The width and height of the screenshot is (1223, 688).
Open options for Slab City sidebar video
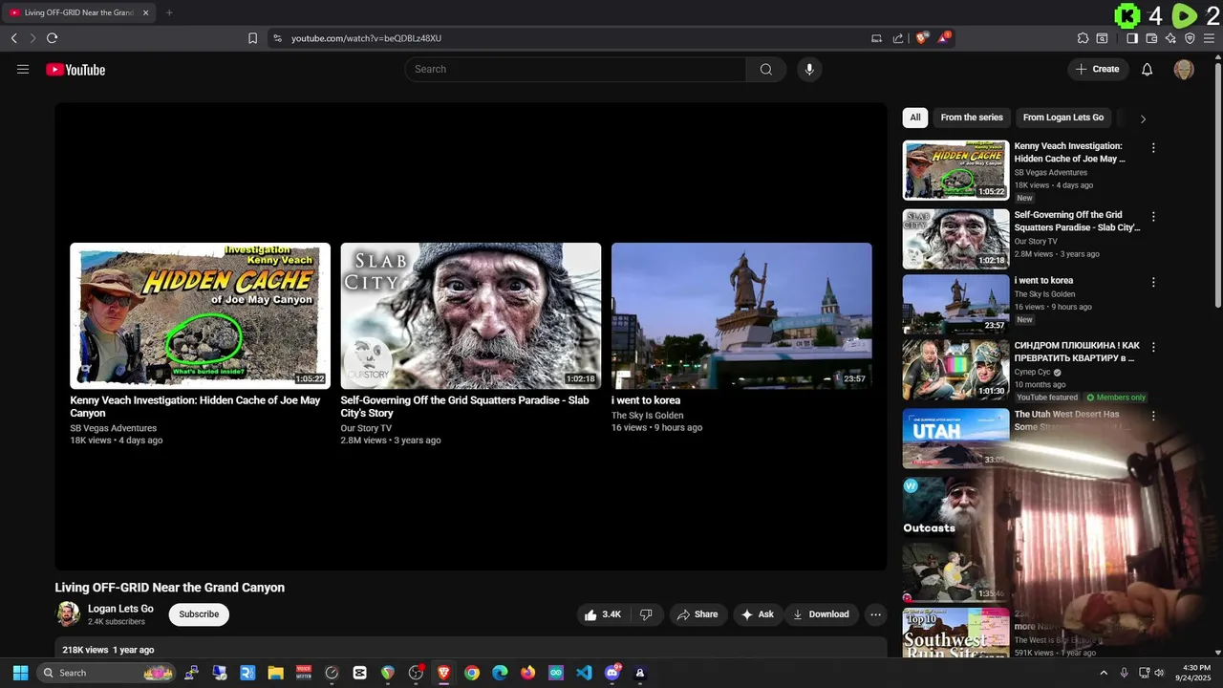(1153, 217)
